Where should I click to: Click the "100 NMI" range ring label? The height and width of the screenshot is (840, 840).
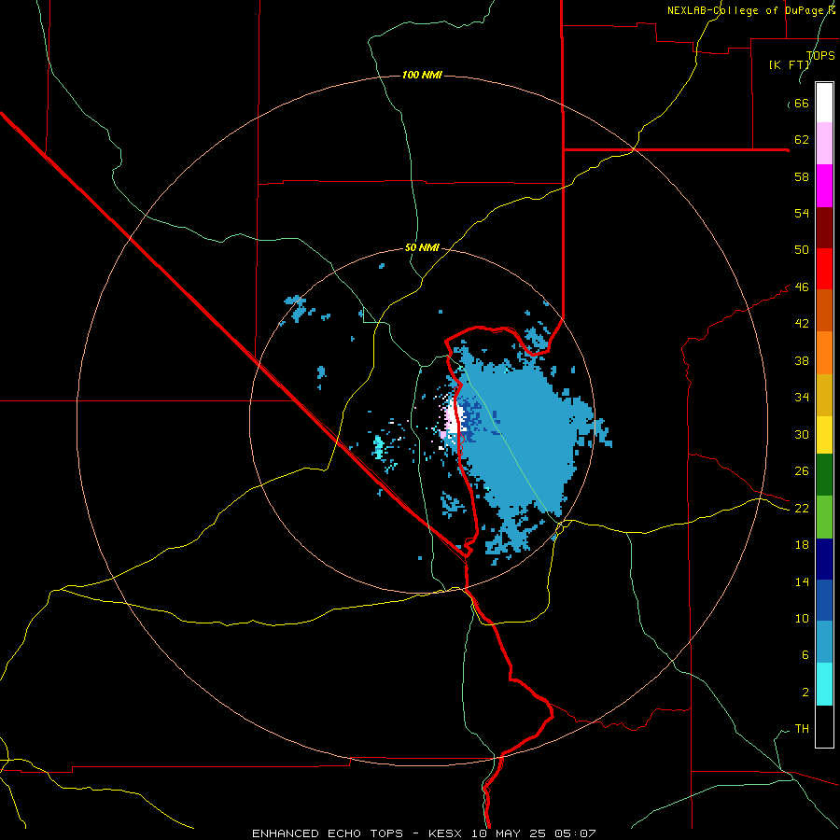tap(422, 75)
